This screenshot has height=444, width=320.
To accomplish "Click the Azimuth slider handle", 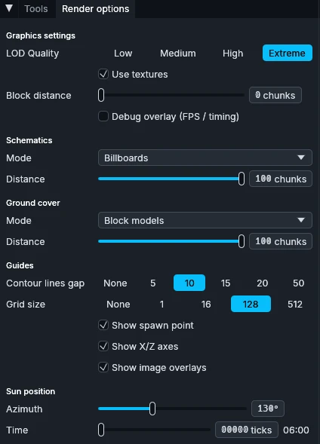I will (x=152, y=409).
